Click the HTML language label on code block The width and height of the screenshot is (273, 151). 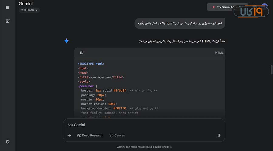click(219, 53)
